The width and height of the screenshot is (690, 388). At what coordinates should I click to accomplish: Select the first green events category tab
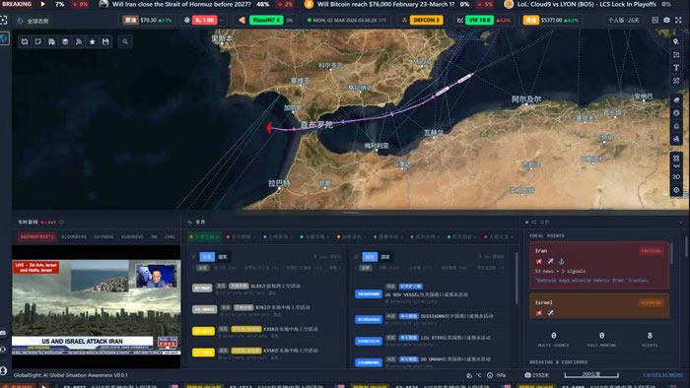205,237
